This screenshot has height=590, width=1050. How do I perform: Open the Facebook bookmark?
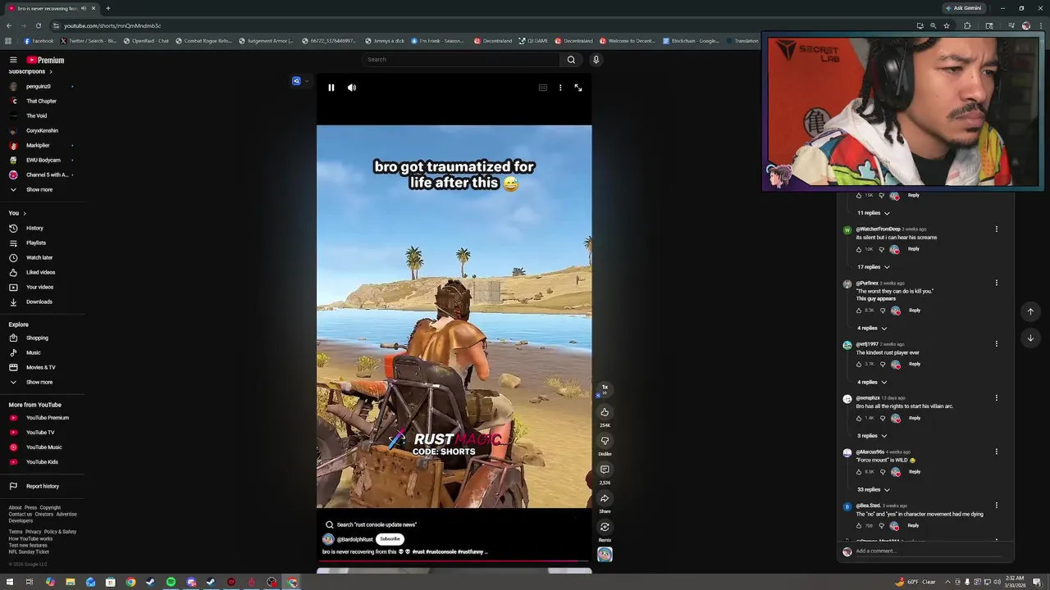pos(39,41)
